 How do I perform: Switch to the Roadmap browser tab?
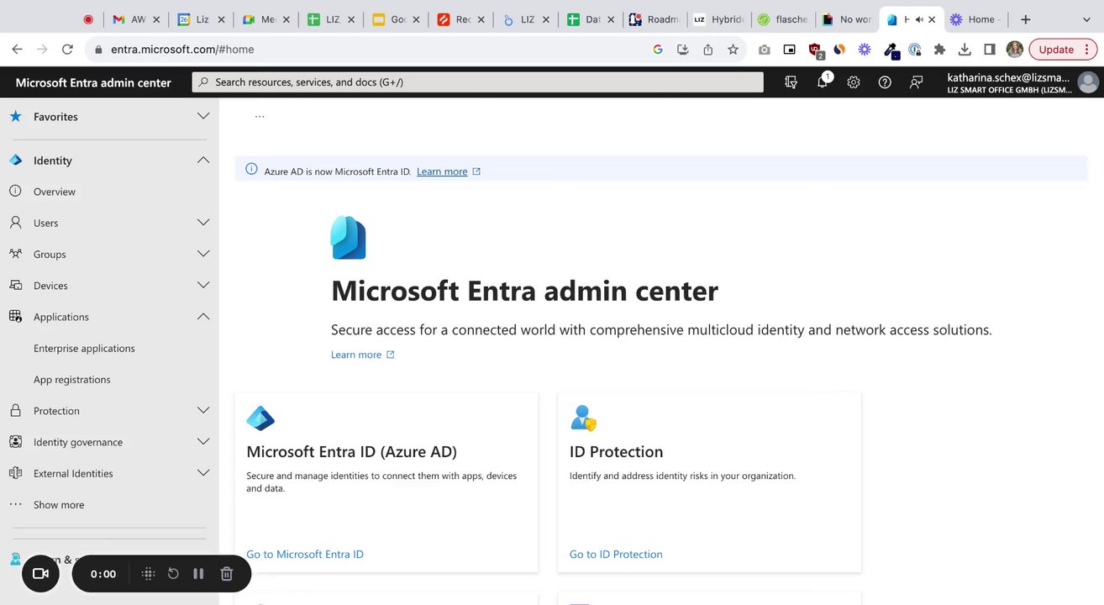(655, 19)
